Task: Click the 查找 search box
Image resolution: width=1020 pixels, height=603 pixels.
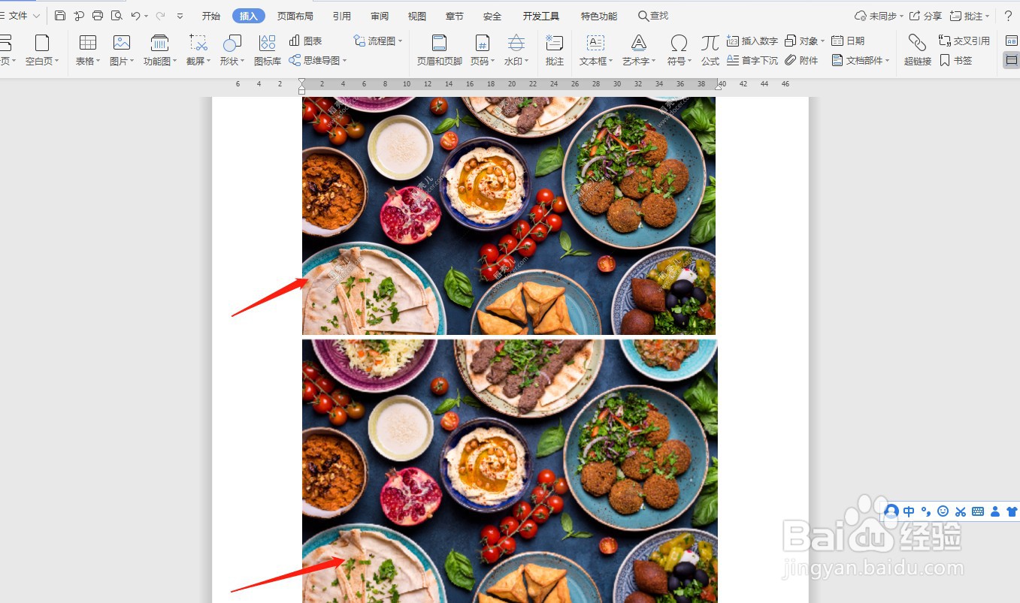Action: pos(653,16)
